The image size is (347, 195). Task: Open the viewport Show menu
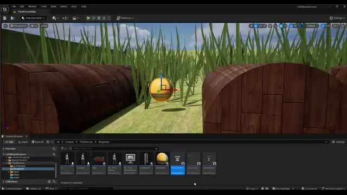coord(44,26)
